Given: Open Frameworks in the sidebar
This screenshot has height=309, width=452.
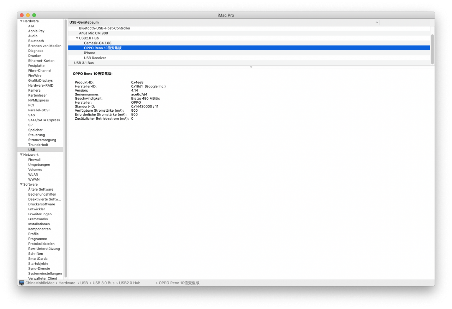Looking at the screenshot, I should (x=38, y=219).
